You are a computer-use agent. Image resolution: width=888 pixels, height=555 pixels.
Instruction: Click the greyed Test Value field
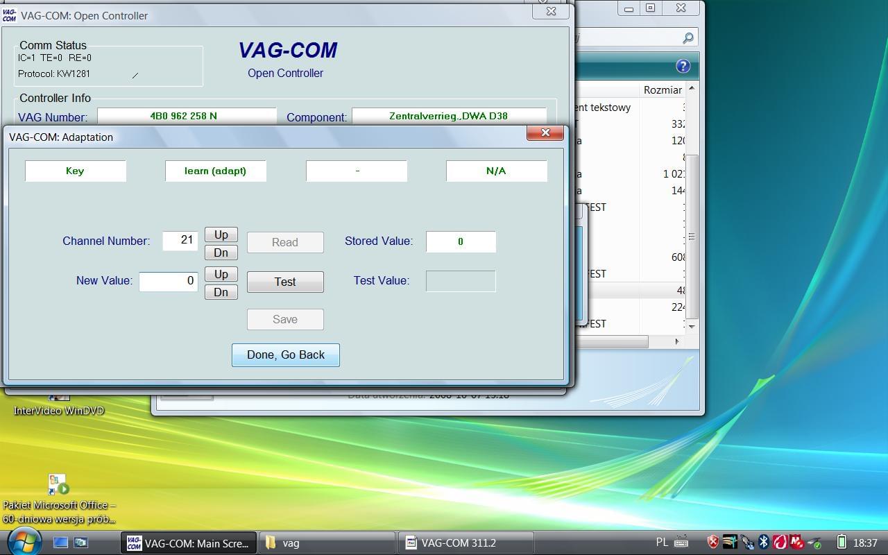point(461,281)
